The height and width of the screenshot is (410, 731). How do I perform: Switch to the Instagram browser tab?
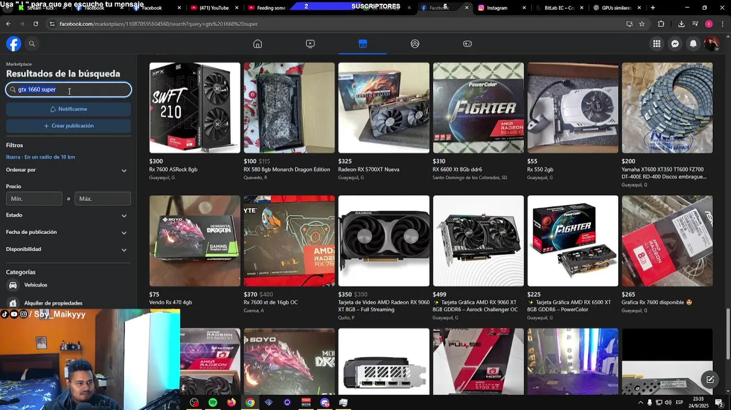[501, 8]
